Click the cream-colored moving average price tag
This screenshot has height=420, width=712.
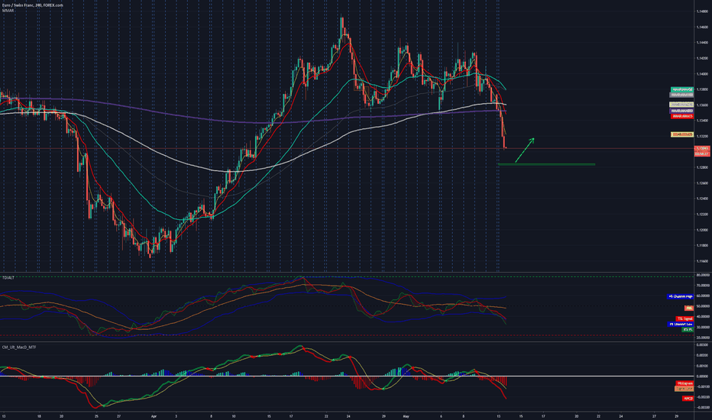[x=682, y=105]
